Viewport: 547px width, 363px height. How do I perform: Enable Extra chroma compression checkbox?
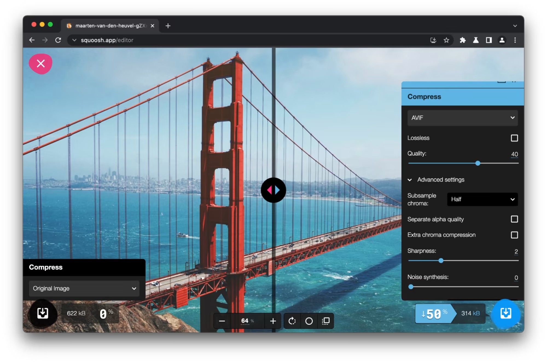pos(514,235)
